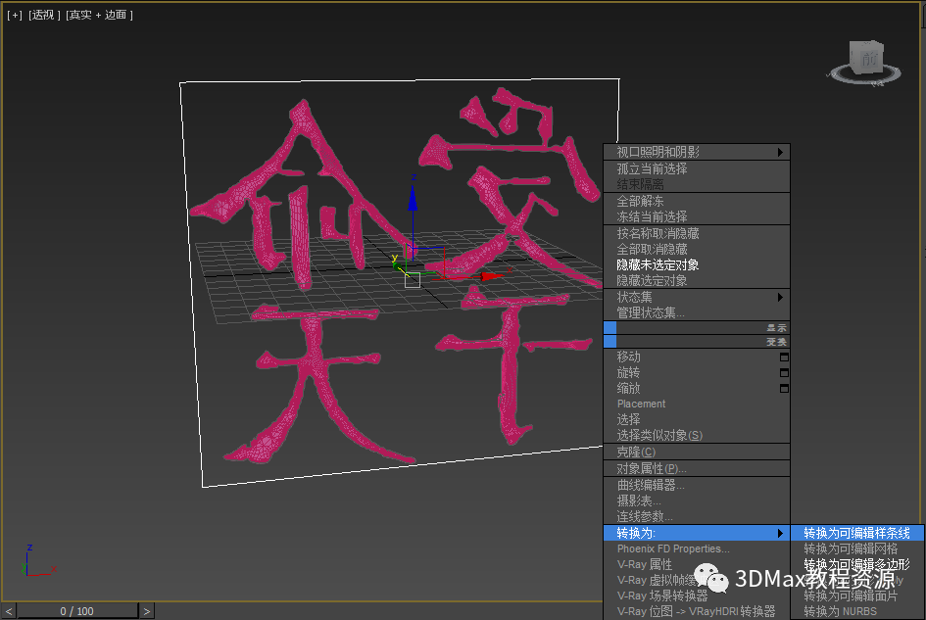Viewport: 926px width, 620px height.
Task: Choose Placement in context menu
Action: point(642,404)
